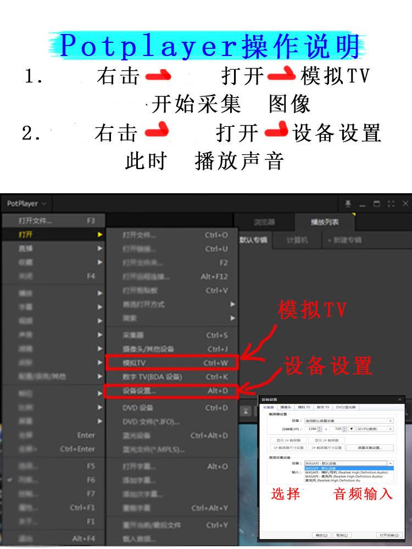Click the 确定(O) button in dialog

pyautogui.click(x=321, y=535)
